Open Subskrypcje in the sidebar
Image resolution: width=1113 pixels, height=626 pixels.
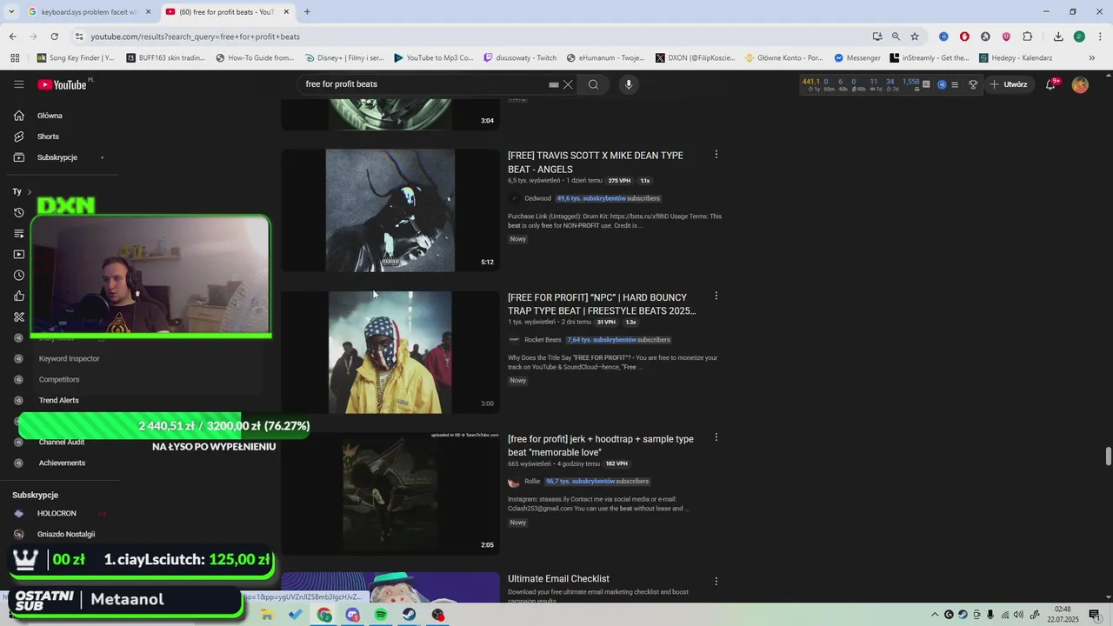57,157
